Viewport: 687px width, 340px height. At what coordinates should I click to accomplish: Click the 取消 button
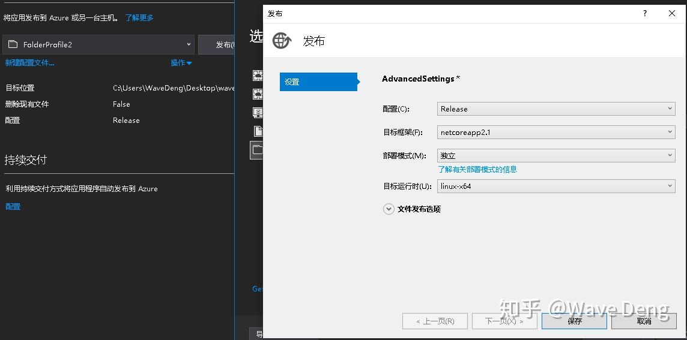pos(644,321)
